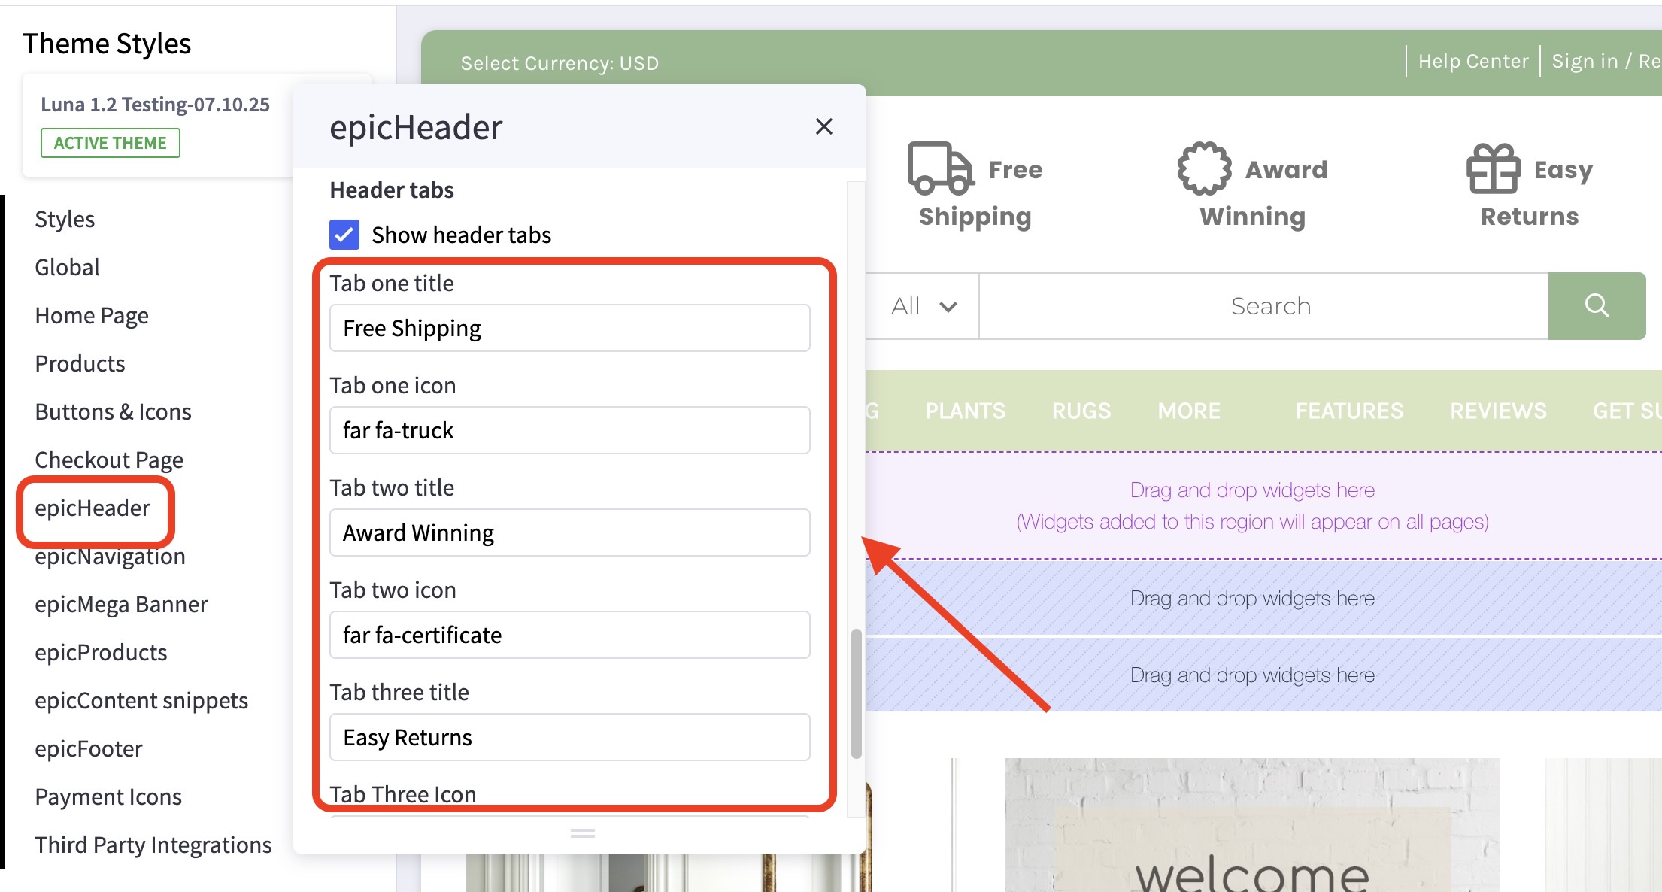Click the search magnifying glass button
Image resolution: width=1662 pixels, height=892 pixels.
tap(1597, 305)
